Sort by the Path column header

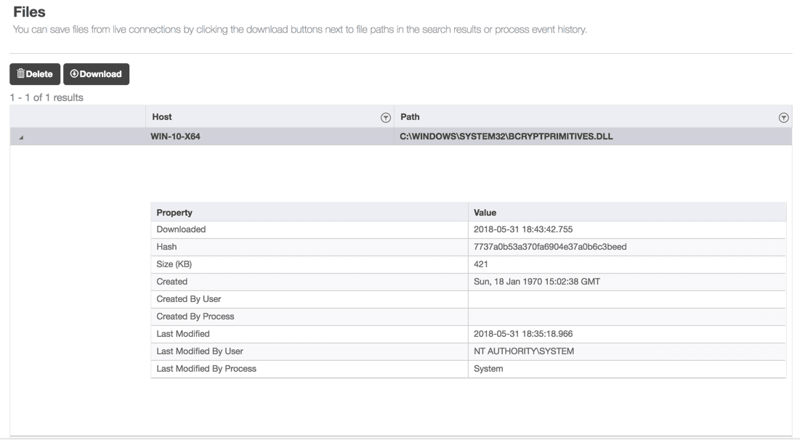click(410, 116)
